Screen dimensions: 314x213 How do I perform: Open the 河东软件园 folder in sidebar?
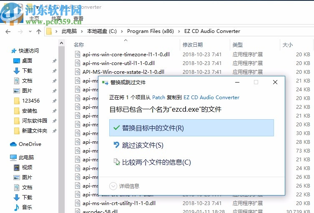pyautogui.click(x=35, y=121)
